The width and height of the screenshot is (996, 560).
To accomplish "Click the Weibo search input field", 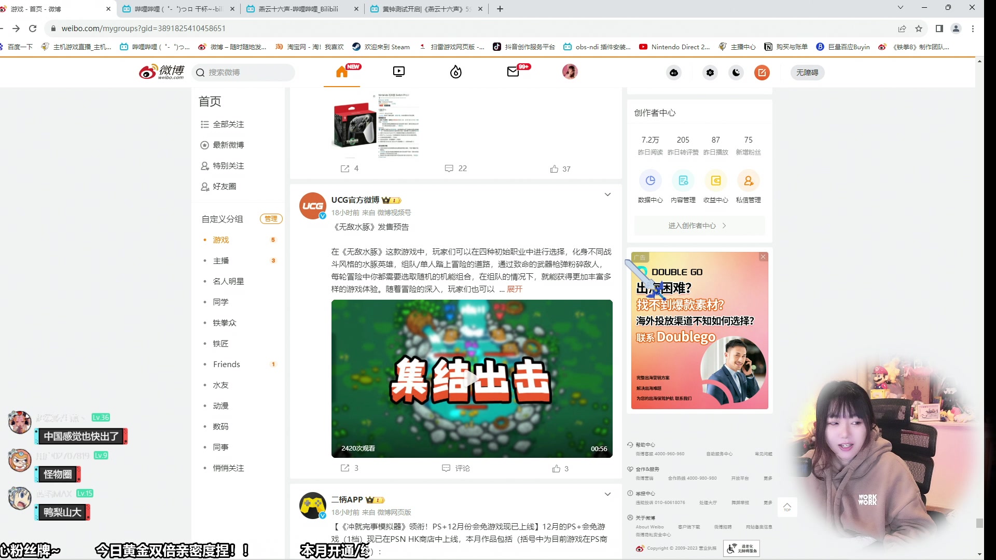I will pos(244,73).
